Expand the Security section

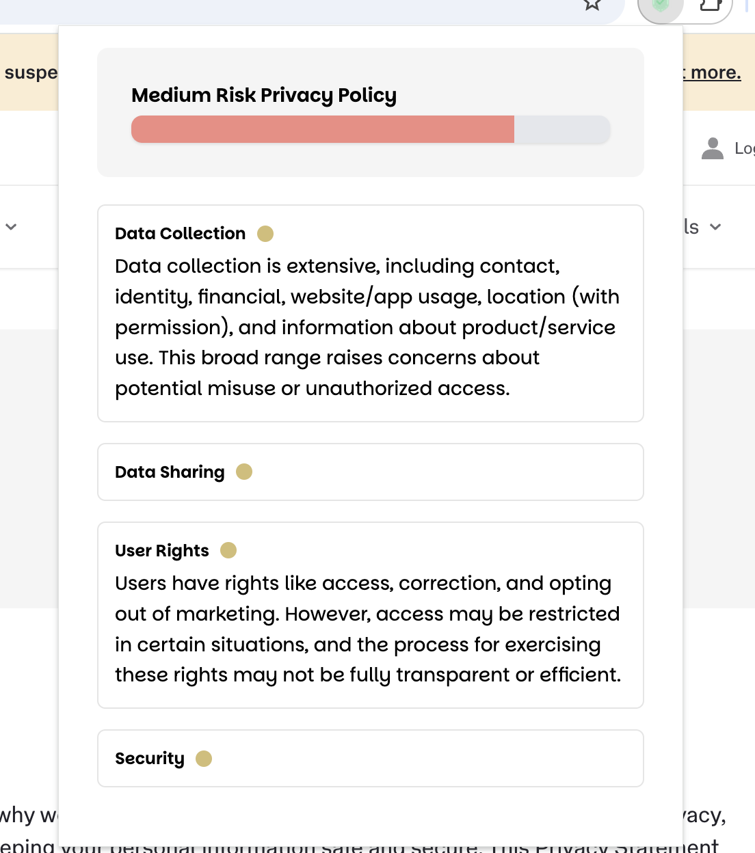(150, 759)
